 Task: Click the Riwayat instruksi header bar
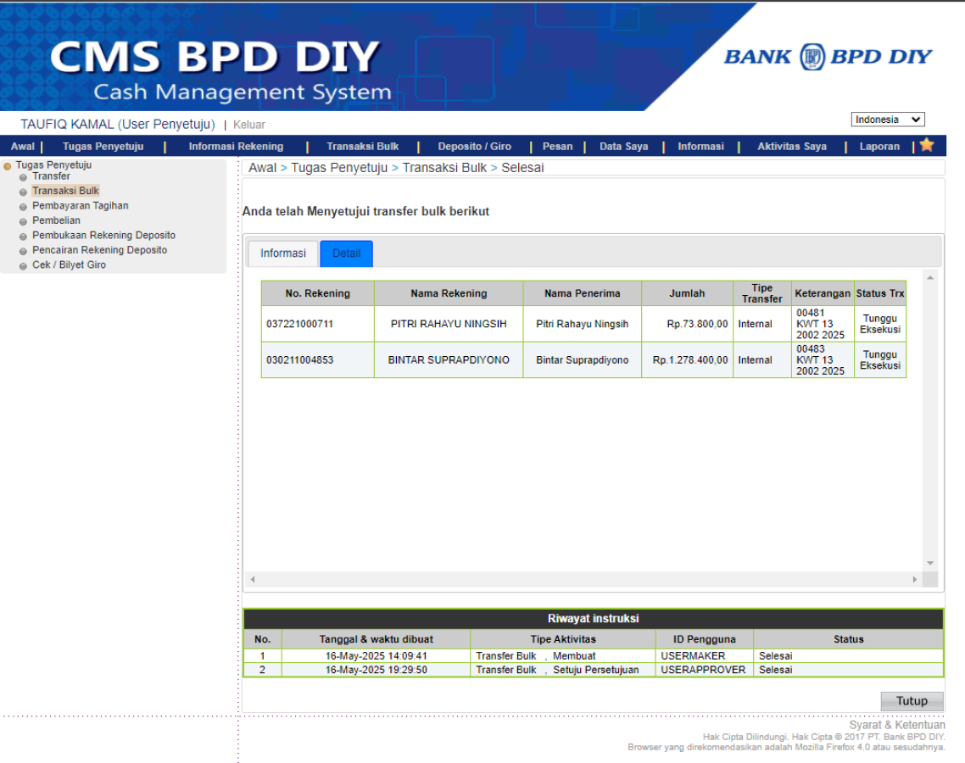594,618
